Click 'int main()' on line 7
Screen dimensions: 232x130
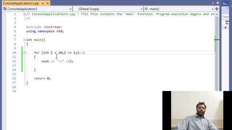click(x=36, y=40)
